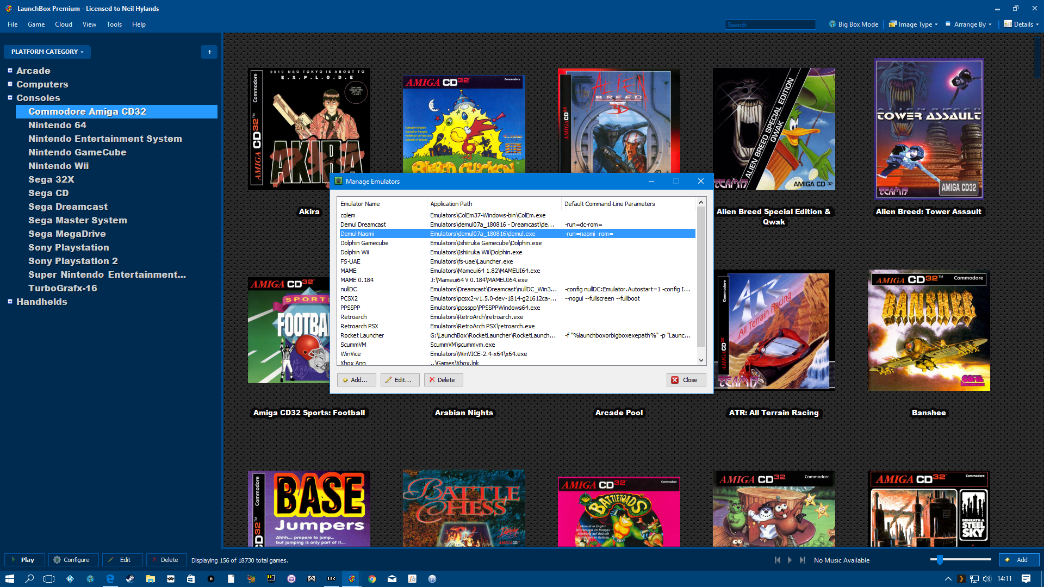Click Add button in Manage Emulators
1044x587 pixels.
[356, 380]
